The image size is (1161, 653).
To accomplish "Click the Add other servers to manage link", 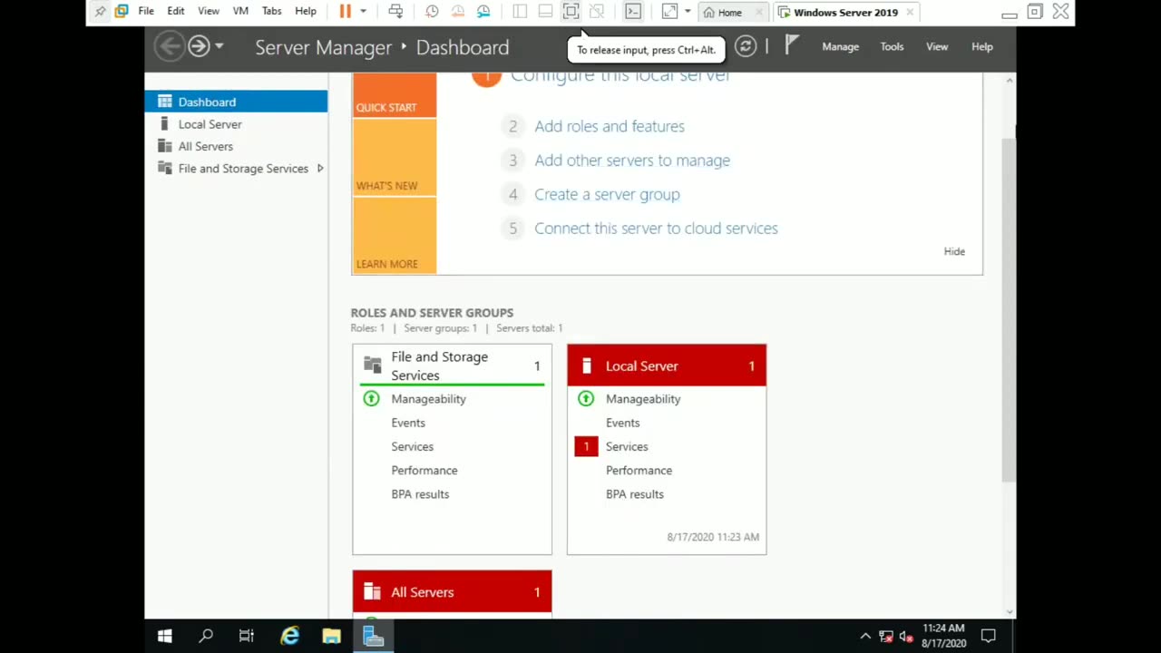I will pyautogui.click(x=632, y=161).
